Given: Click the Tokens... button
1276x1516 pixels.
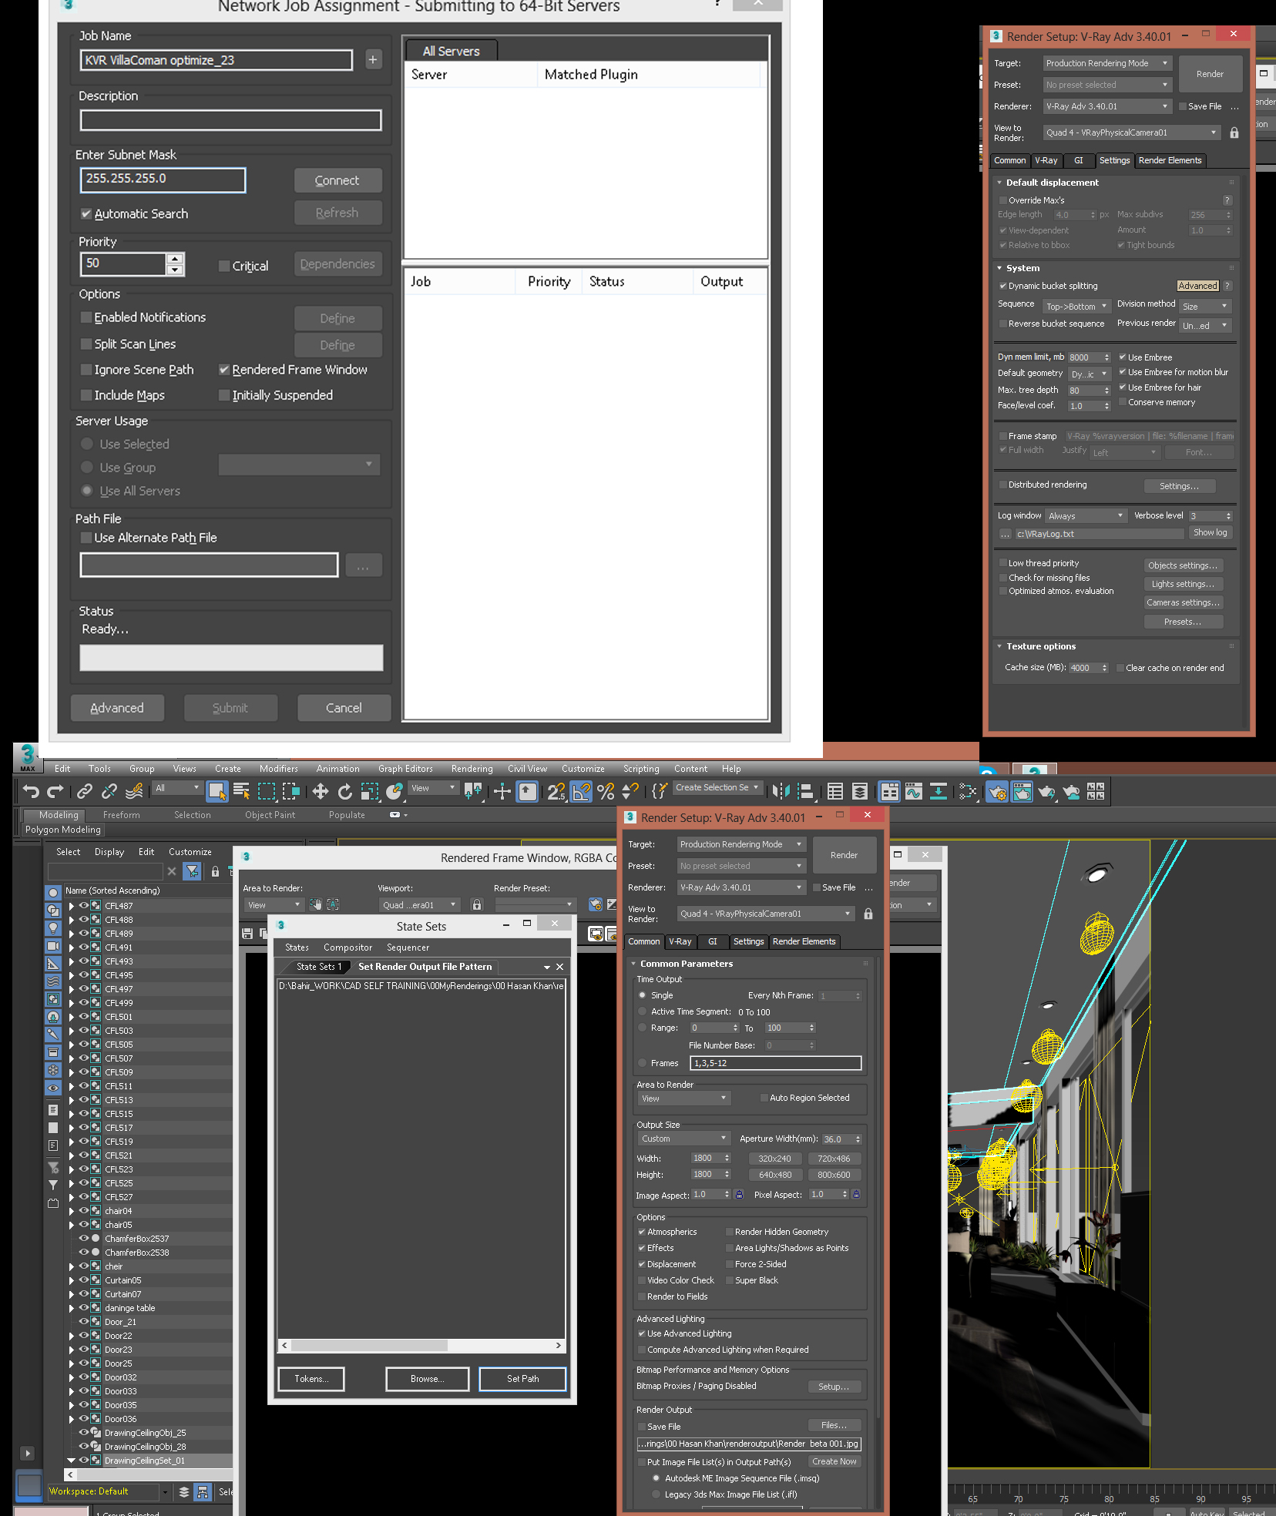Looking at the screenshot, I should pyautogui.click(x=311, y=1379).
